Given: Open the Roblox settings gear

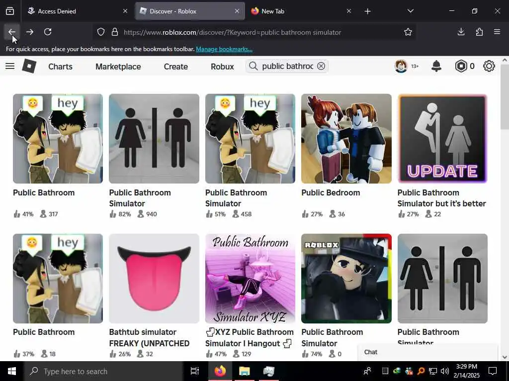Looking at the screenshot, I should 489,66.
